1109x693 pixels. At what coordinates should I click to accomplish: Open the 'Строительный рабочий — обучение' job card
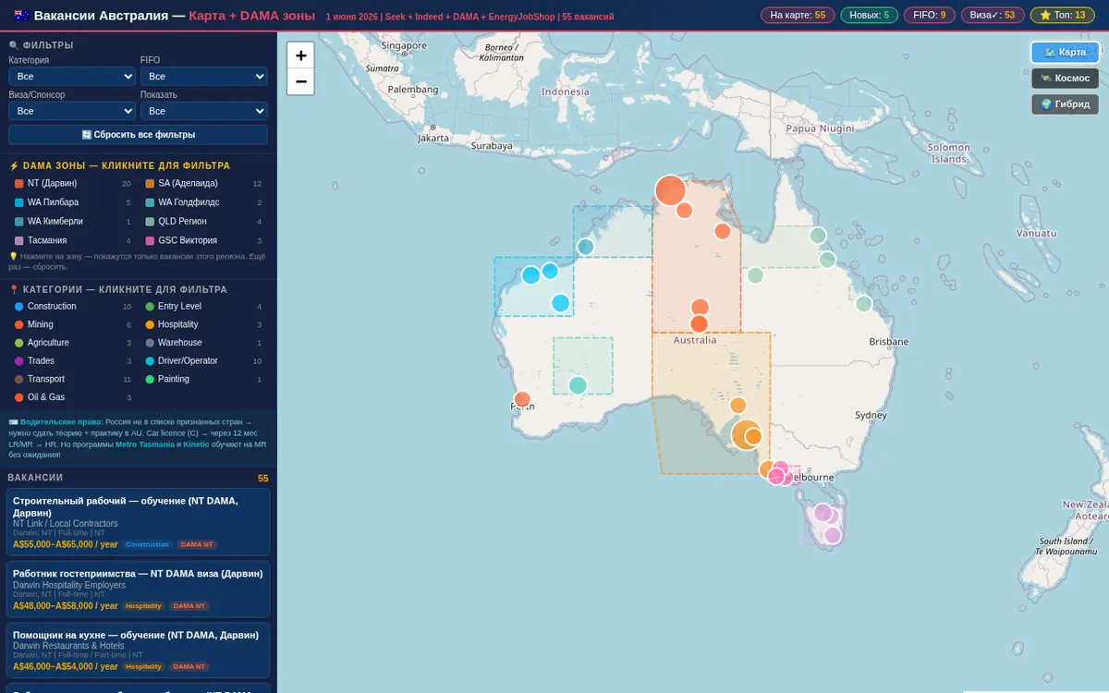[x=139, y=522]
